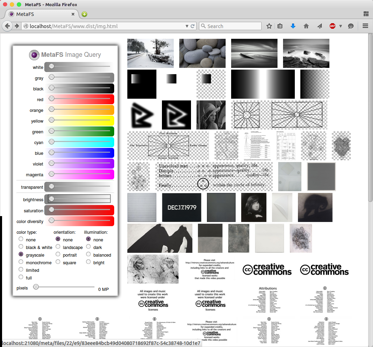The height and width of the screenshot is (347, 373).
Task: Click the green color slider
Action: (80, 131)
